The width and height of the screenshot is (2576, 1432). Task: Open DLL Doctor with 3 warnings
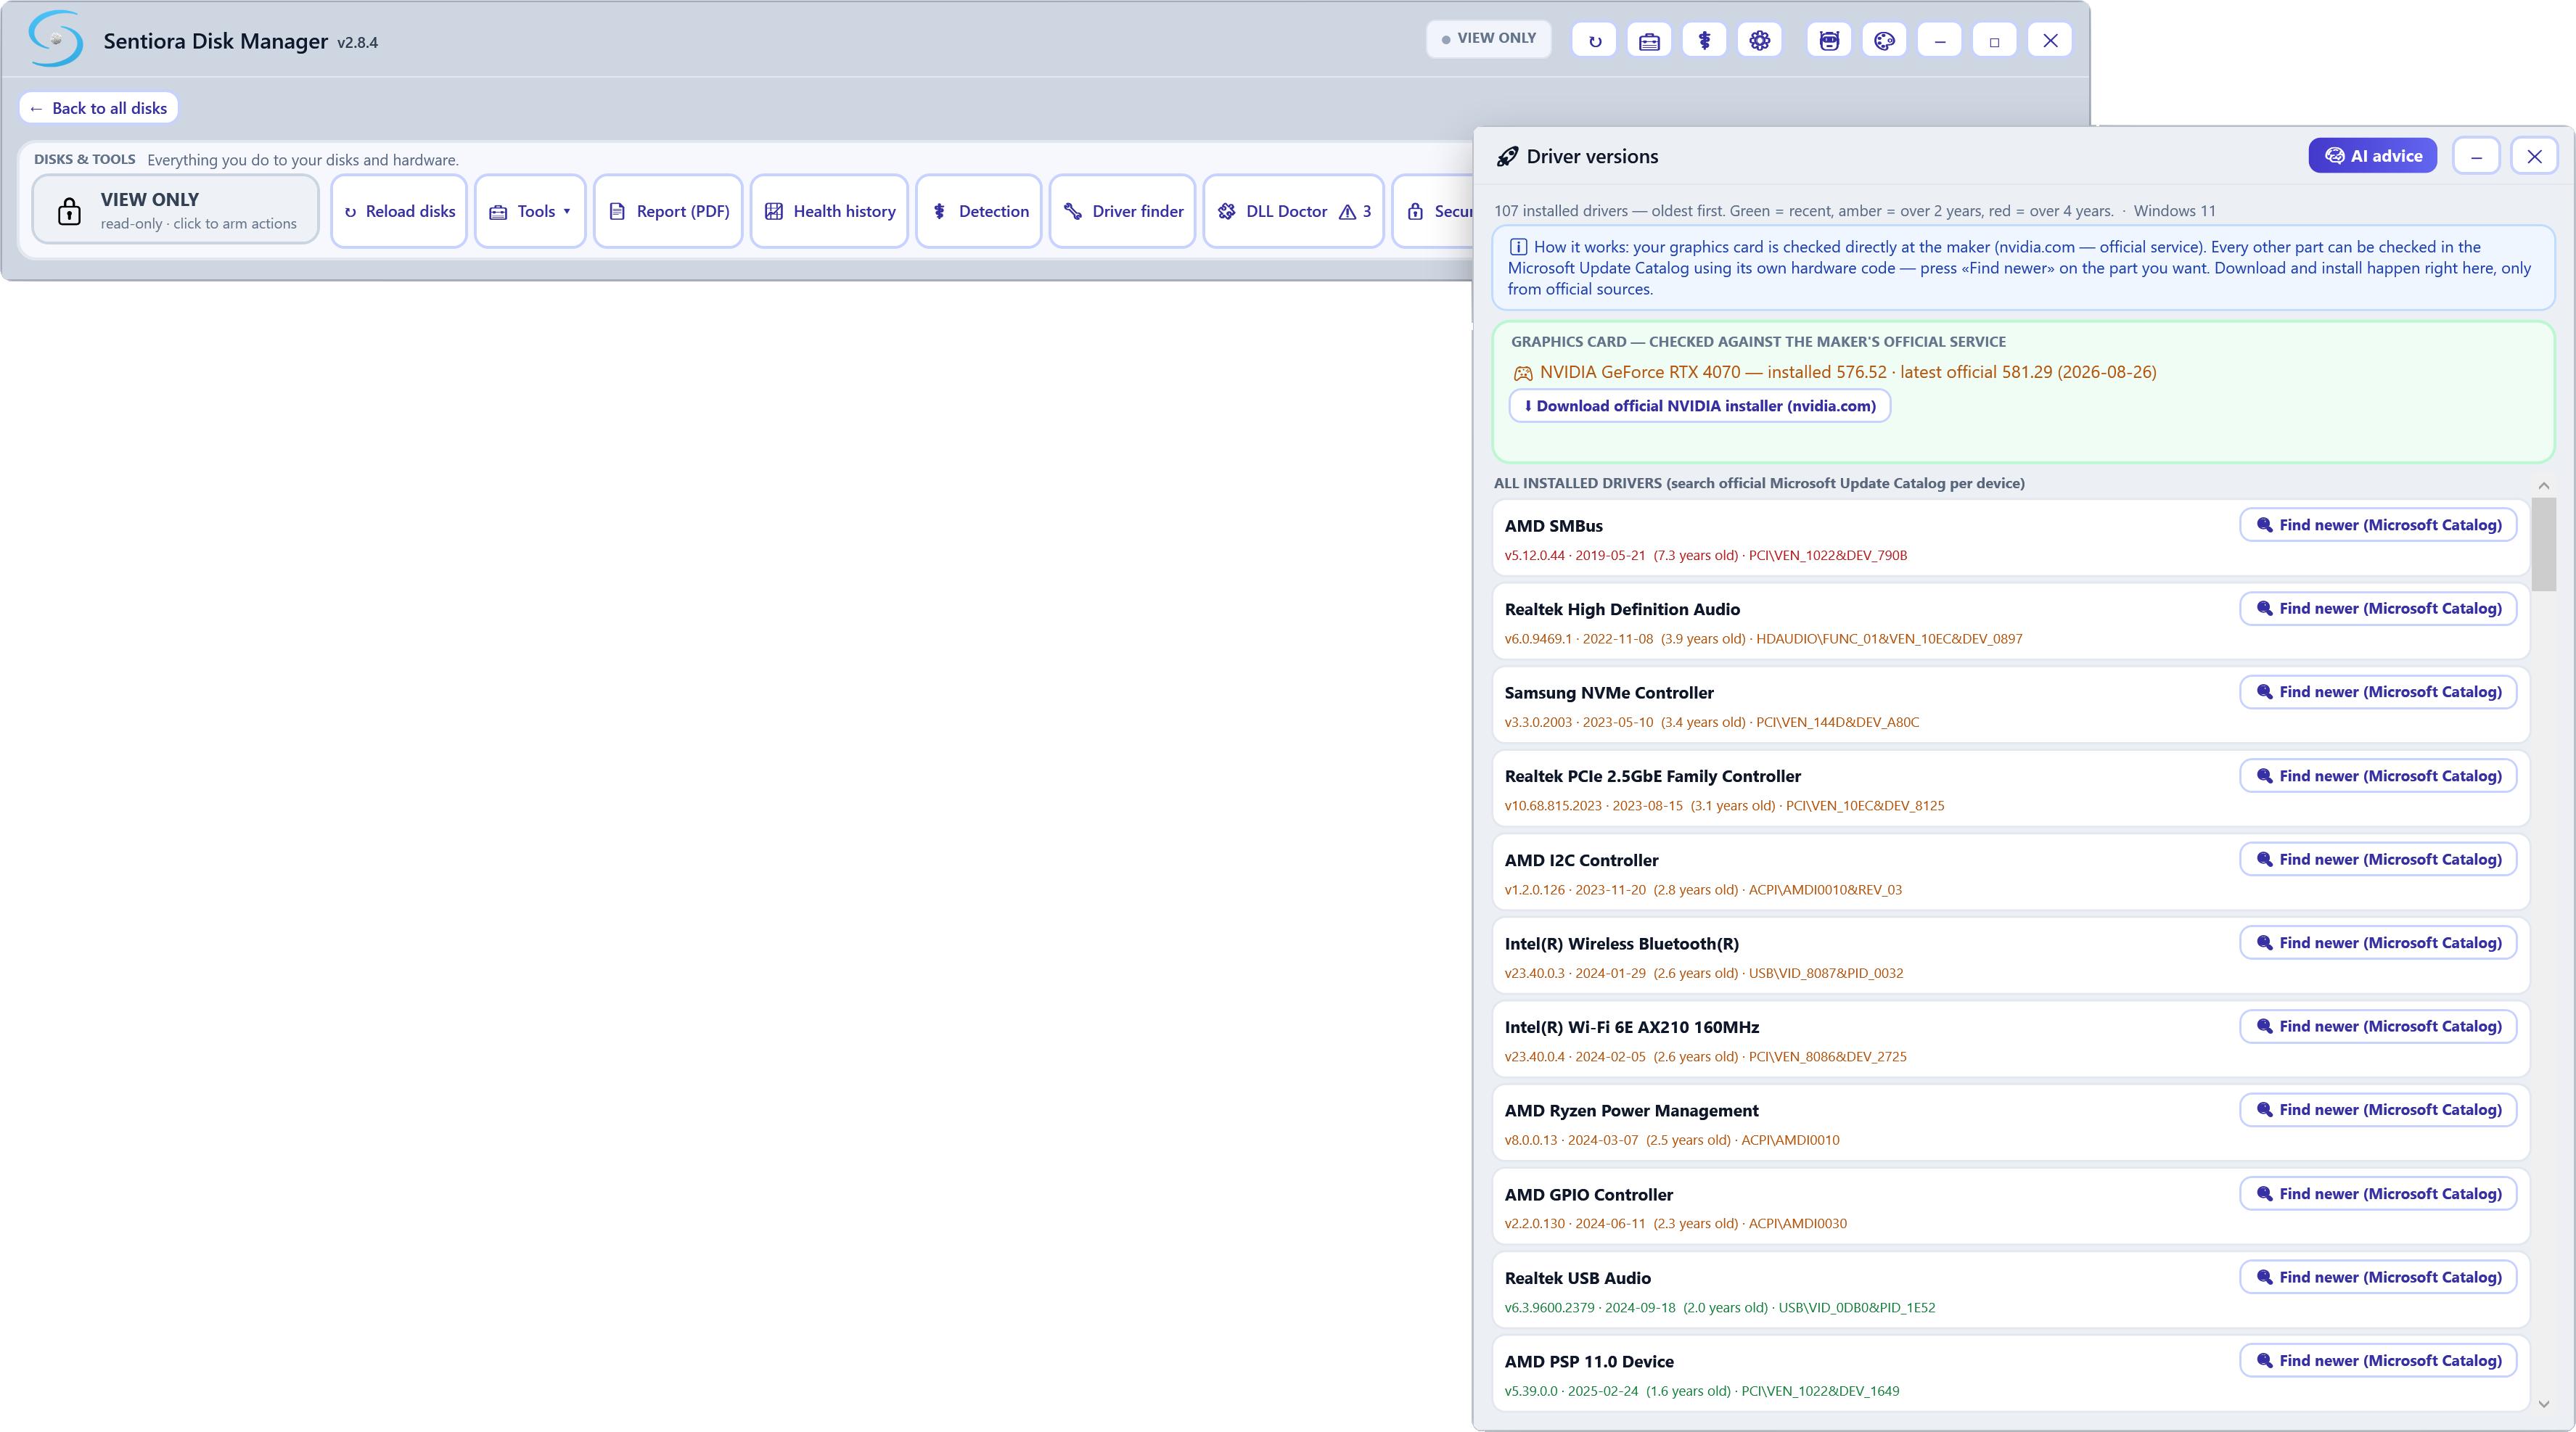click(x=1294, y=211)
